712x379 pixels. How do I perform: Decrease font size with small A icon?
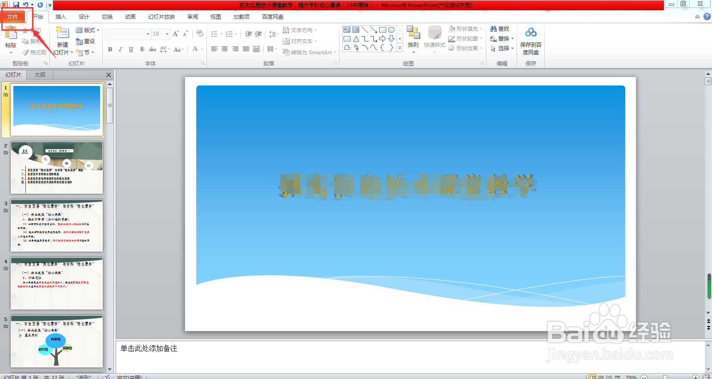click(185, 34)
